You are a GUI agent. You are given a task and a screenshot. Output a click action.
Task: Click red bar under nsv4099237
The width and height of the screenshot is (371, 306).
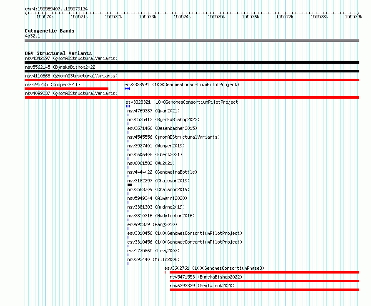pyautogui.click(x=192, y=97)
